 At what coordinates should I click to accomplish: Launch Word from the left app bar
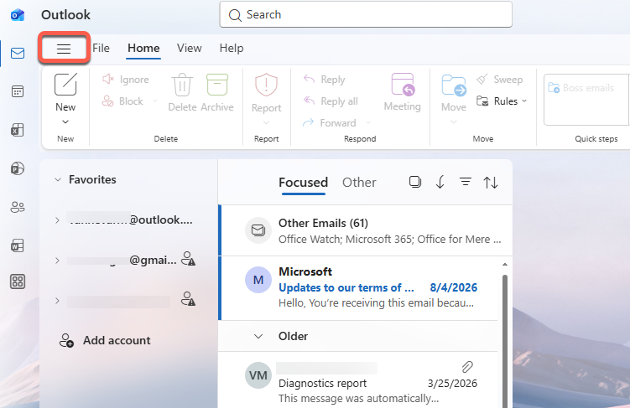pyautogui.click(x=18, y=245)
